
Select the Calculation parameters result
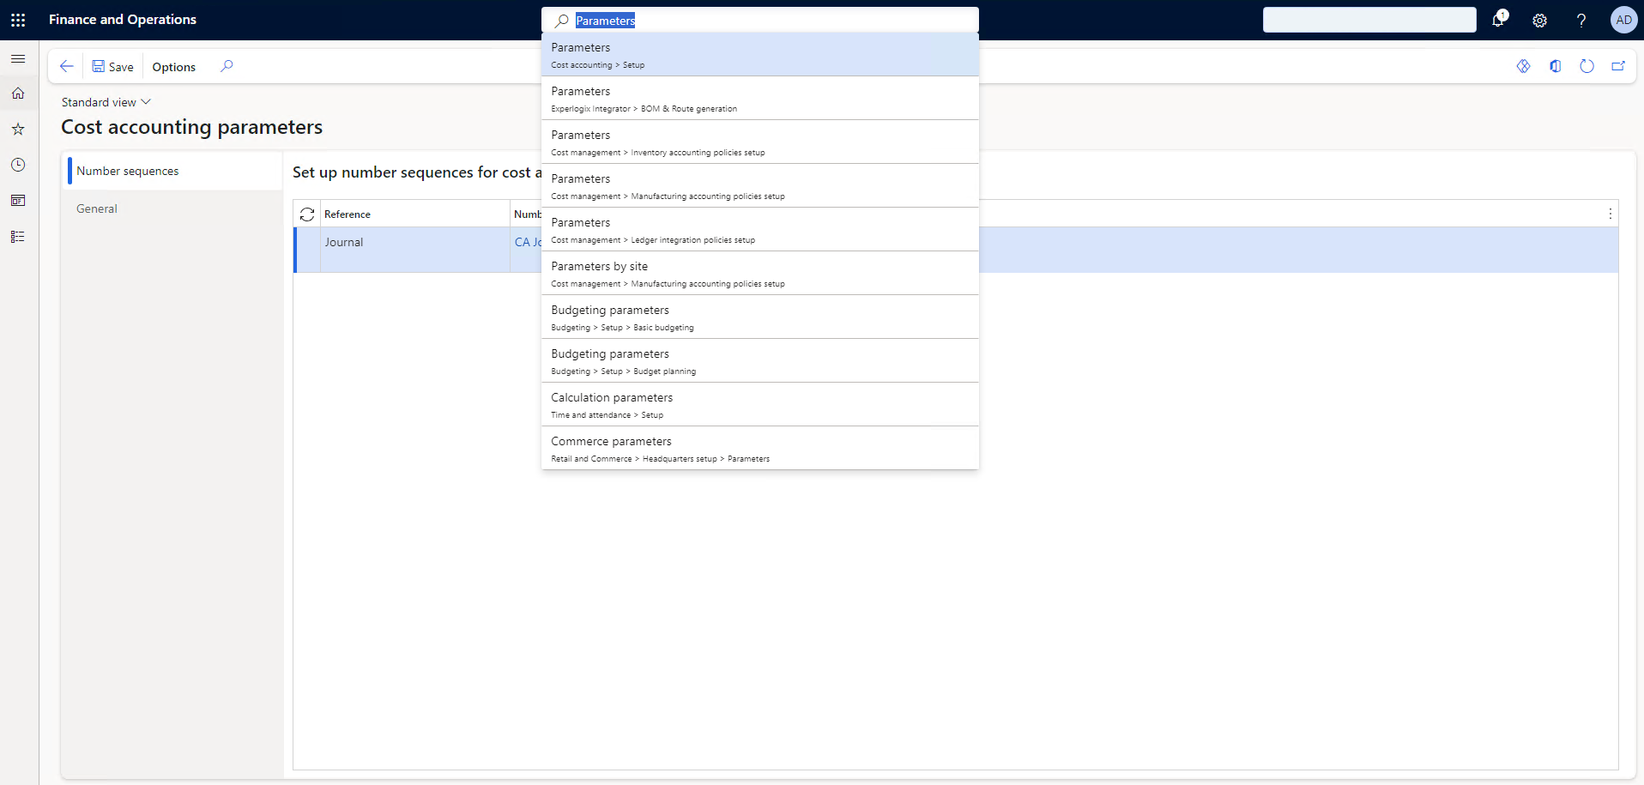pos(760,405)
